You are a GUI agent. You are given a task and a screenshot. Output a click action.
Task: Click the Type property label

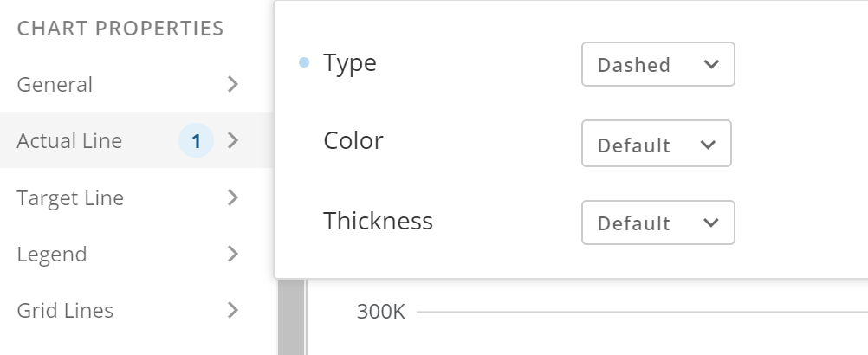tap(350, 62)
